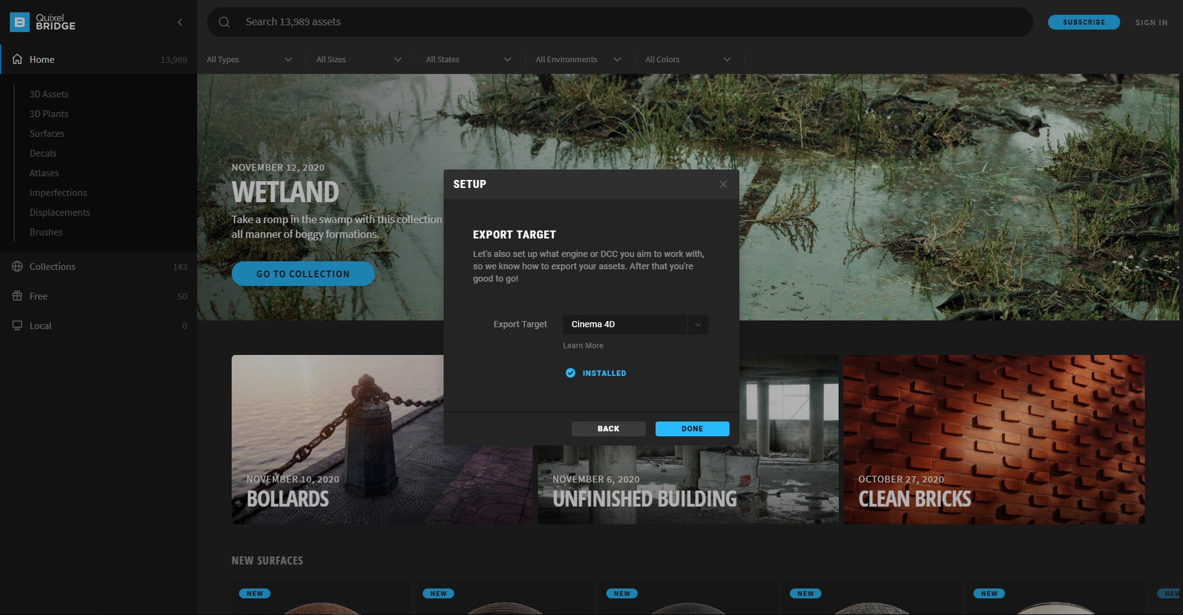Click the Quixel Bridge logo
The height and width of the screenshot is (615, 1183).
click(x=42, y=22)
